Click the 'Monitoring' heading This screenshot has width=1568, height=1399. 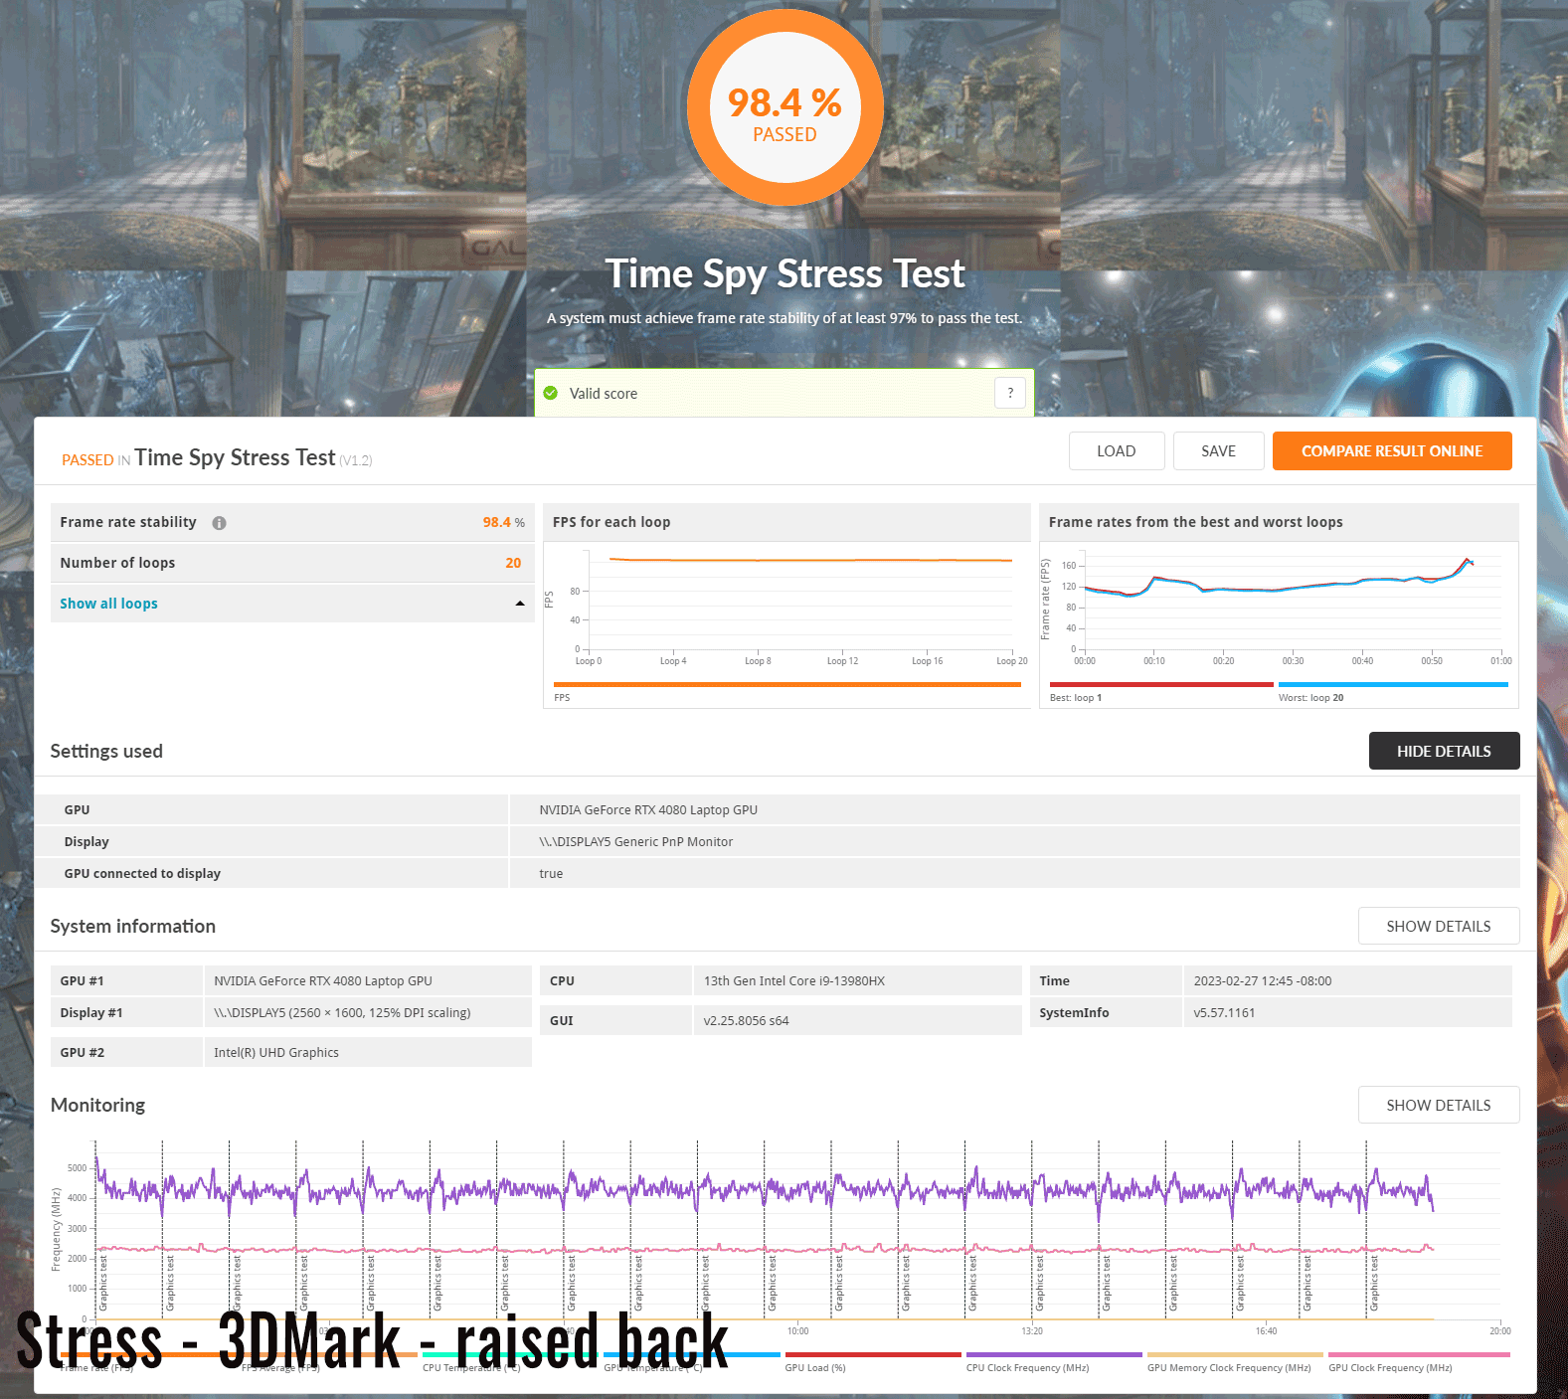[x=97, y=1105]
